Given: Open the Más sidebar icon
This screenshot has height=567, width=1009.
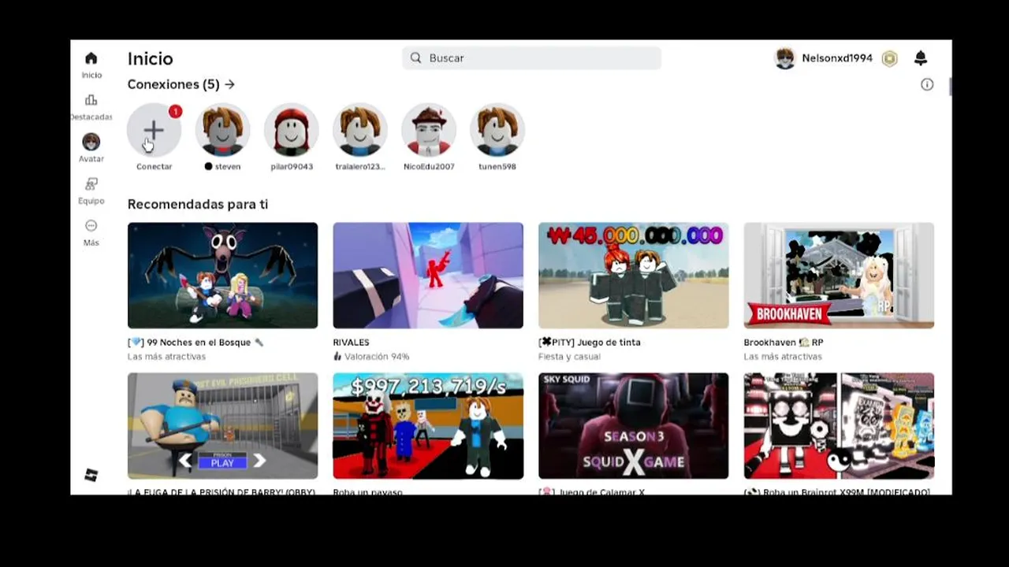Looking at the screenshot, I should [x=91, y=225].
